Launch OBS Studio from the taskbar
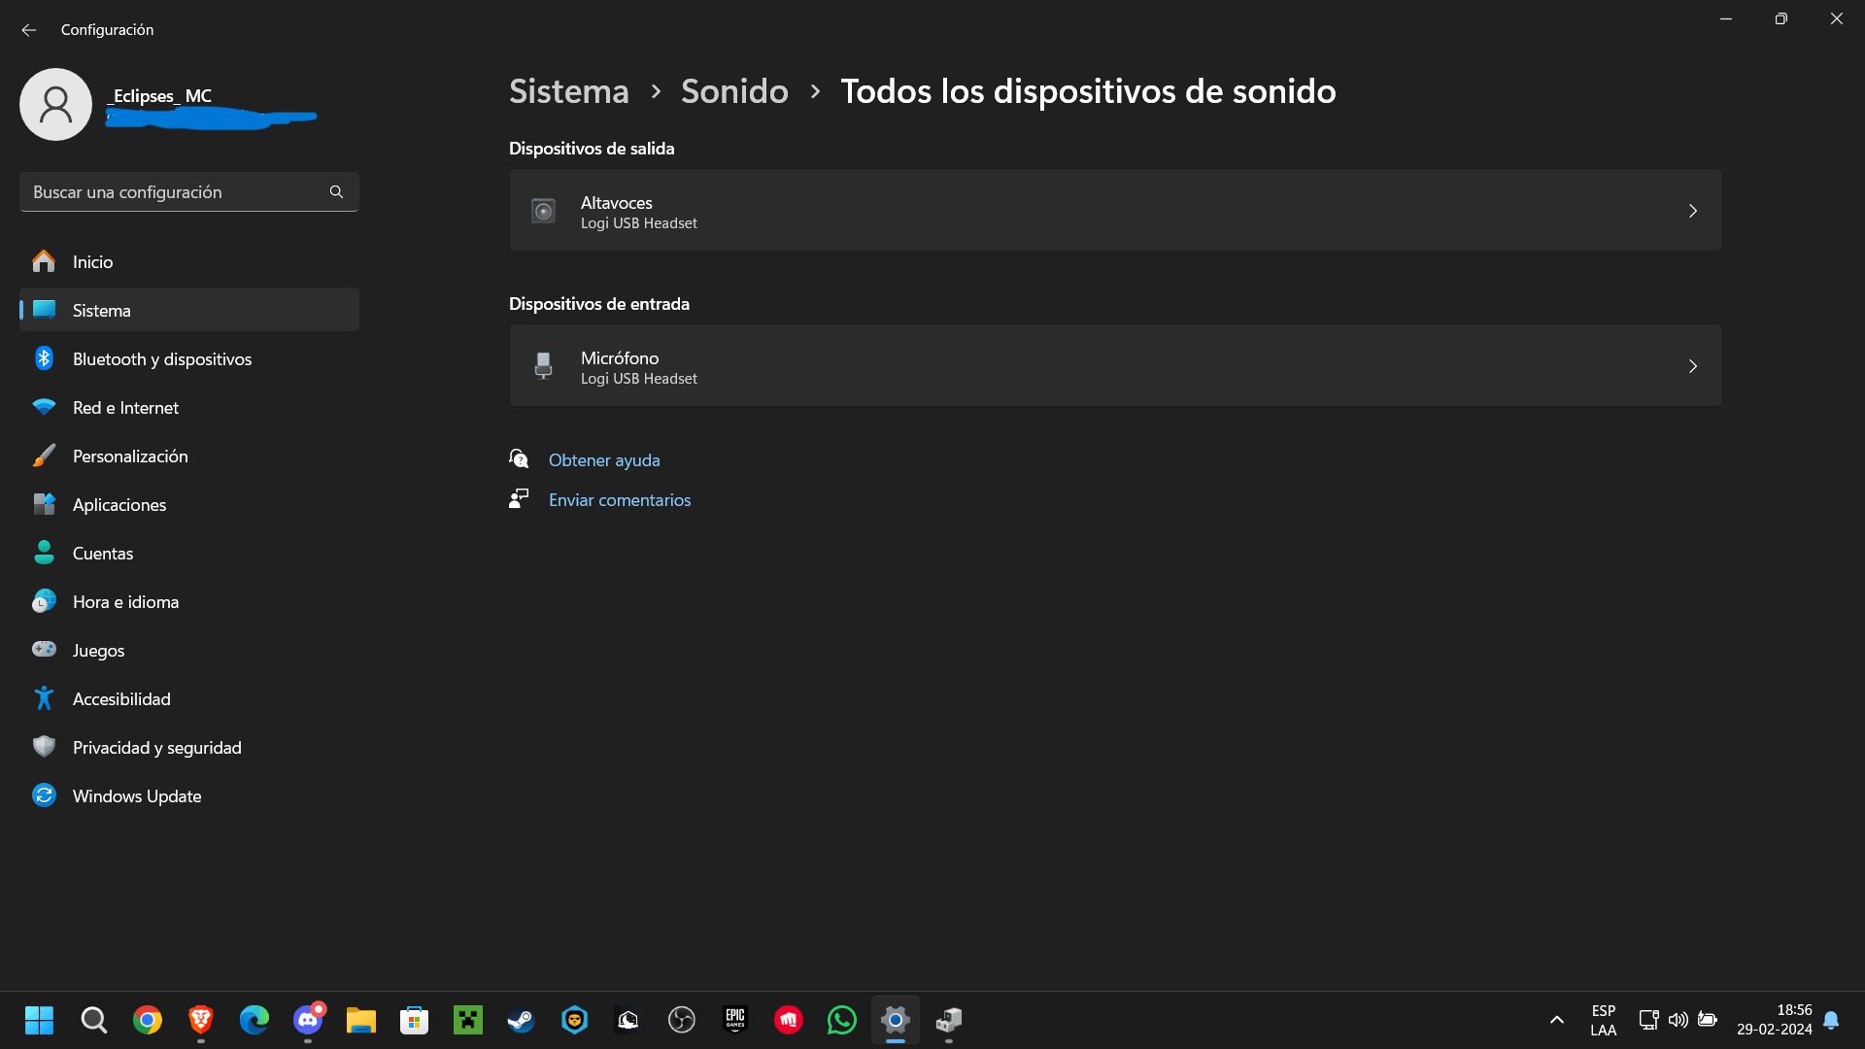The width and height of the screenshot is (1865, 1049). 681,1020
